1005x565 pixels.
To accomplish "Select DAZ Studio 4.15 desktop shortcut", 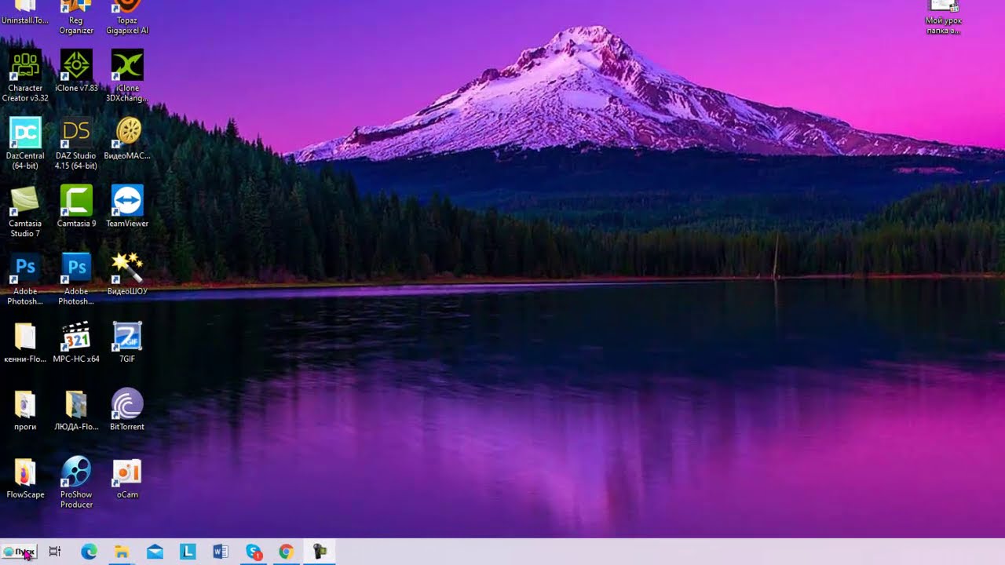I will tap(76, 133).
